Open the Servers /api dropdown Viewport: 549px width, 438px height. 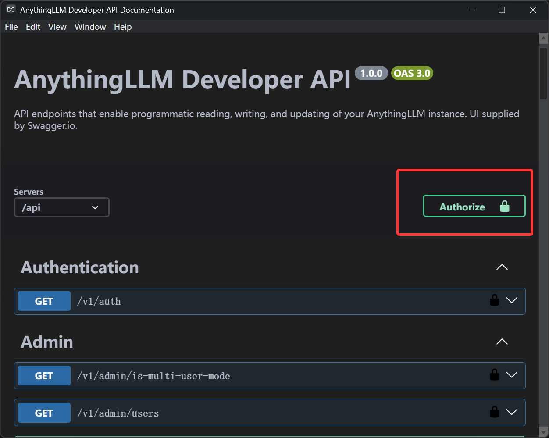(x=62, y=207)
